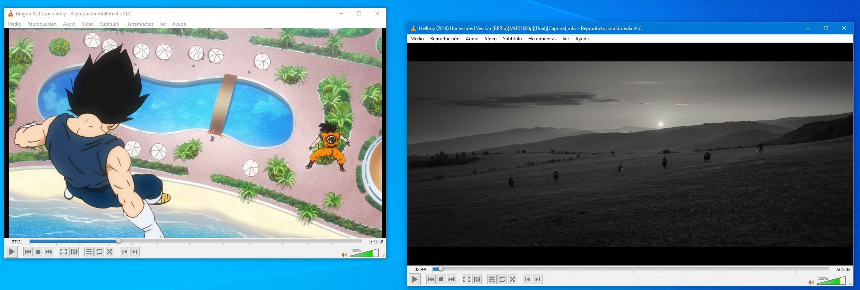Click VLC cone icon in Dragon Ball title bar

pyautogui.click(x=11, y=13)
